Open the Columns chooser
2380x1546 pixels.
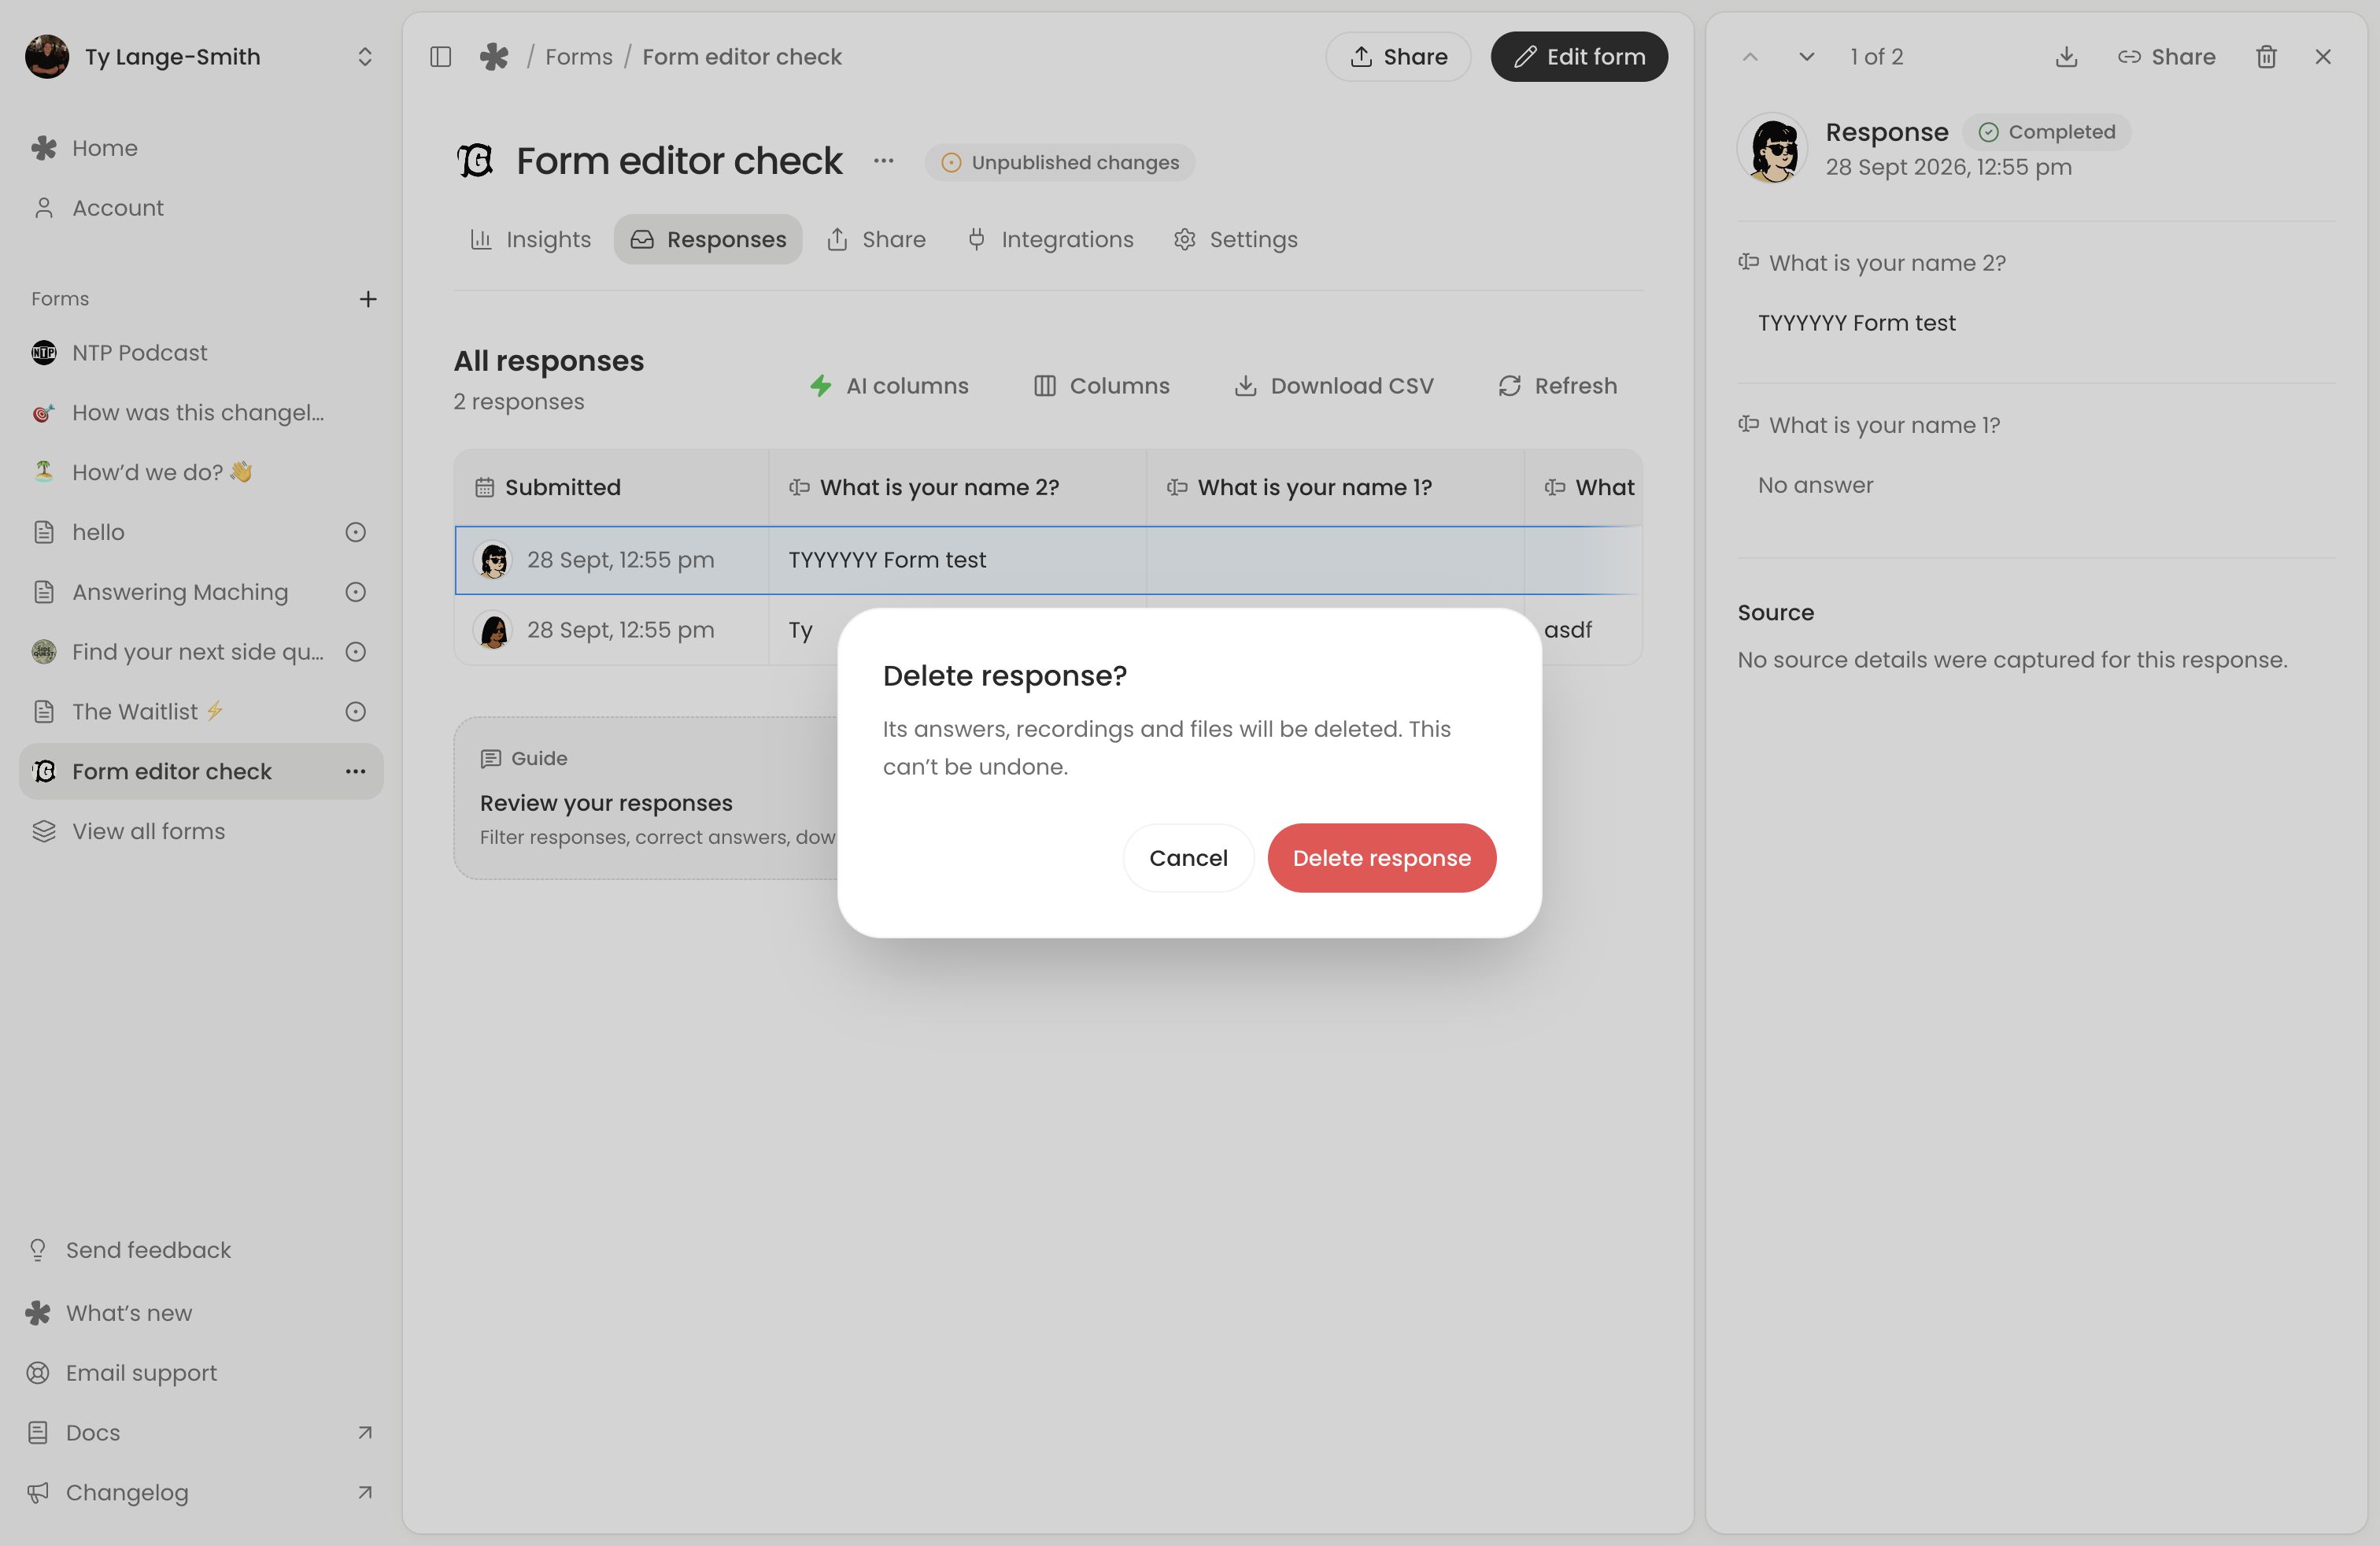tap(1101, 386)
